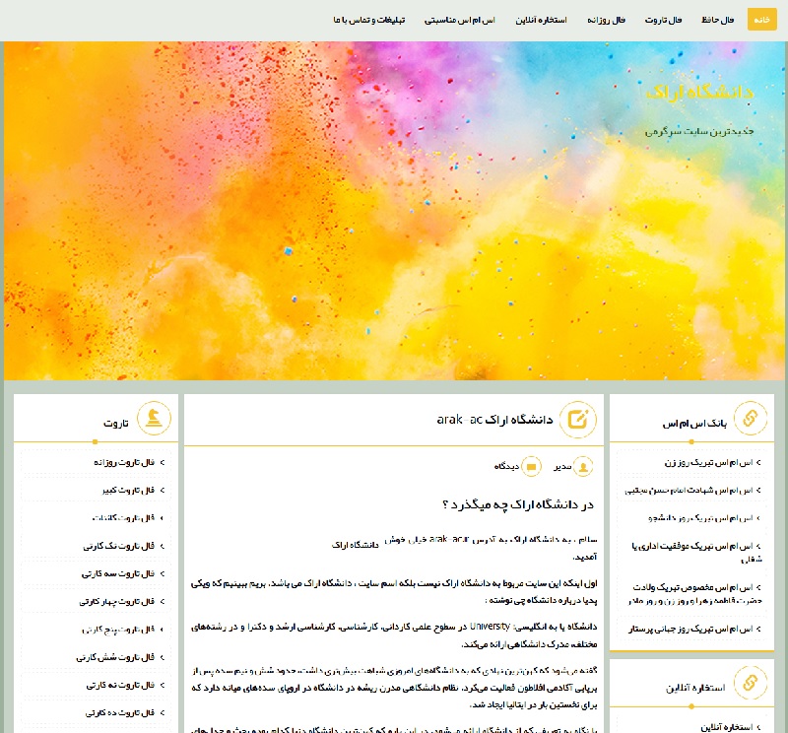Open the inline دانشگاه اراک link in first paragraph

tap(355, 545)
